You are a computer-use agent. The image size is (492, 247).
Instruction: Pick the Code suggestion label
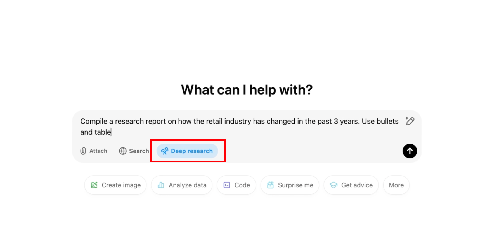tap(242, 185)
